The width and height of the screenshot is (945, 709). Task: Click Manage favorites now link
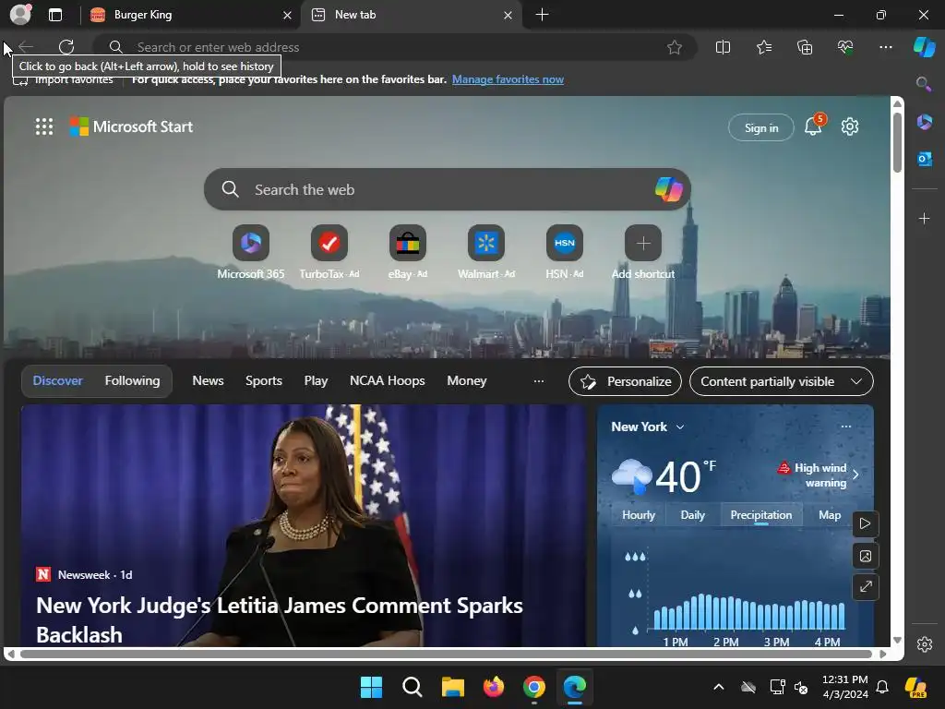[508, 79]
